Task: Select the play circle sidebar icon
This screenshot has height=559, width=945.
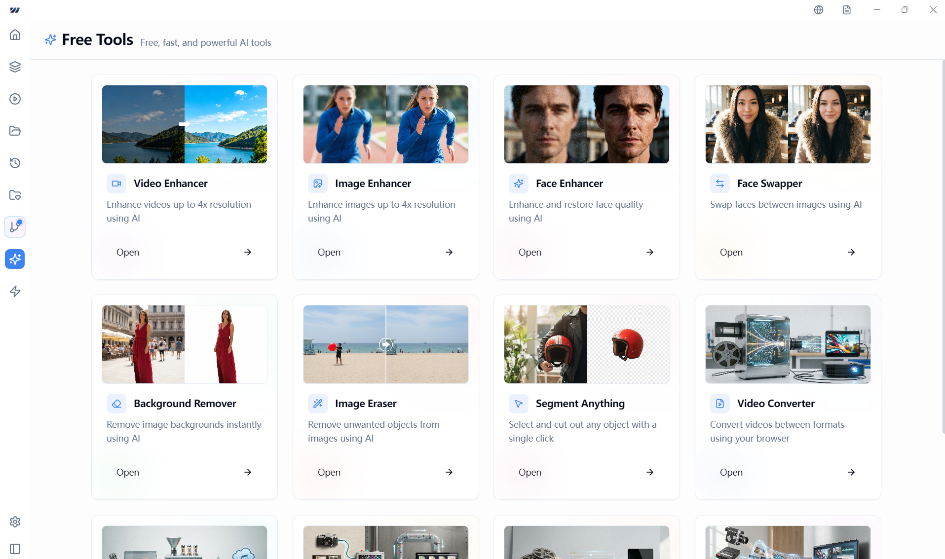Action: [15, 99]
